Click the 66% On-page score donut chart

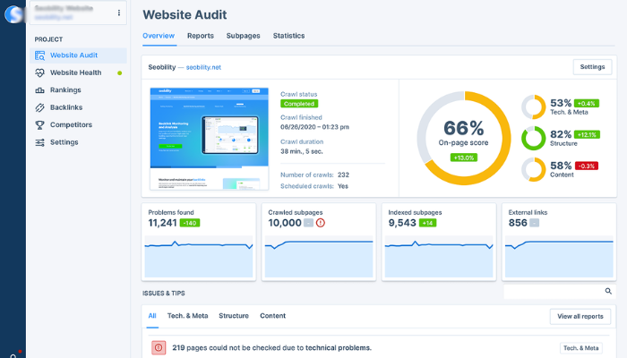coord(463,138)
